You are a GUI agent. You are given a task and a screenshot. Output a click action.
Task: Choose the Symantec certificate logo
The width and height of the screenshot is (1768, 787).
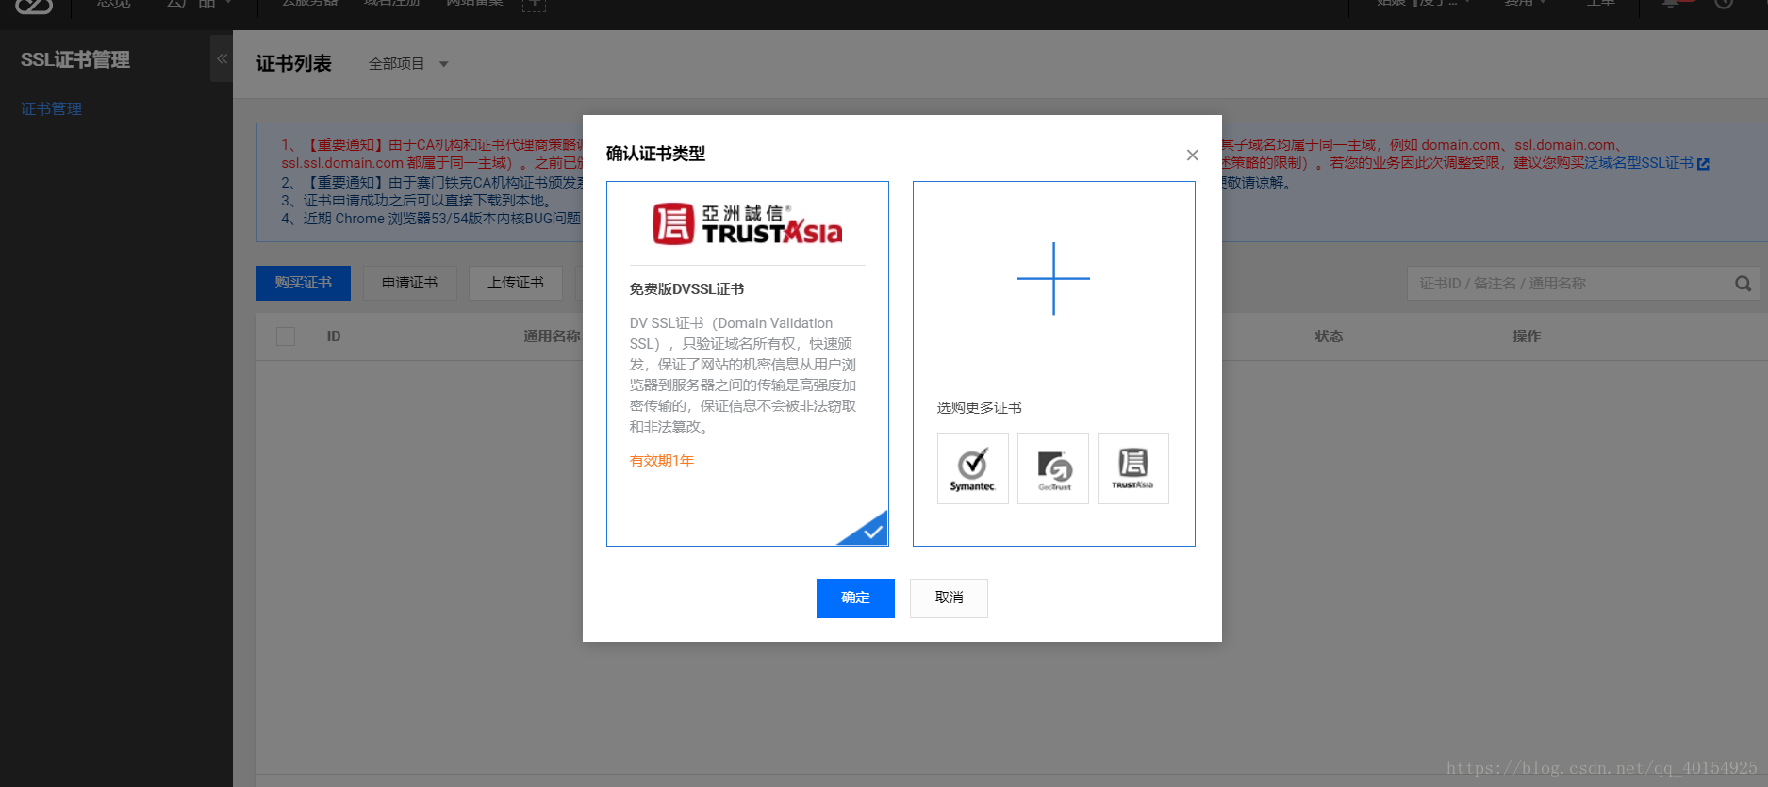point(973,468)
